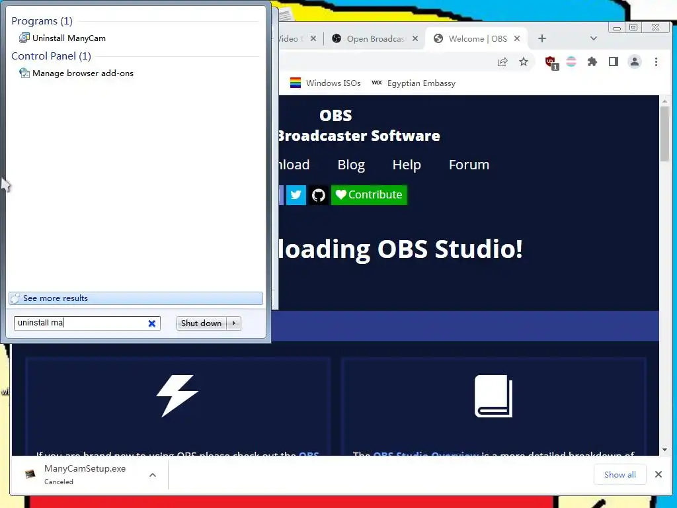Click the green Contribute button
Viewport: 677px width, 508px height.
coord(369,195)
